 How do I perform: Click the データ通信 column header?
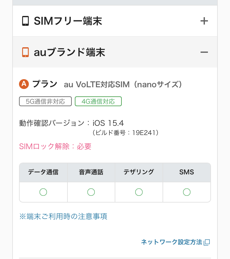(43, 172)
